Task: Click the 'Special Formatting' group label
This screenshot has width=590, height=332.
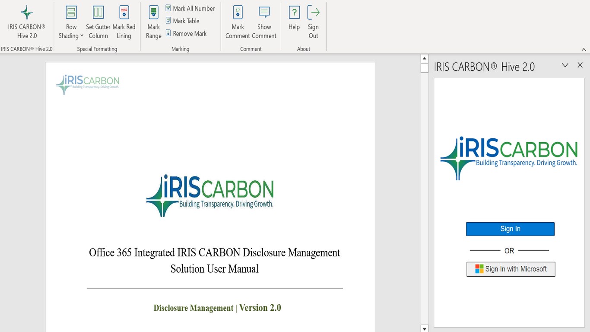Action: pyautogui.click(x=97, y=49)
